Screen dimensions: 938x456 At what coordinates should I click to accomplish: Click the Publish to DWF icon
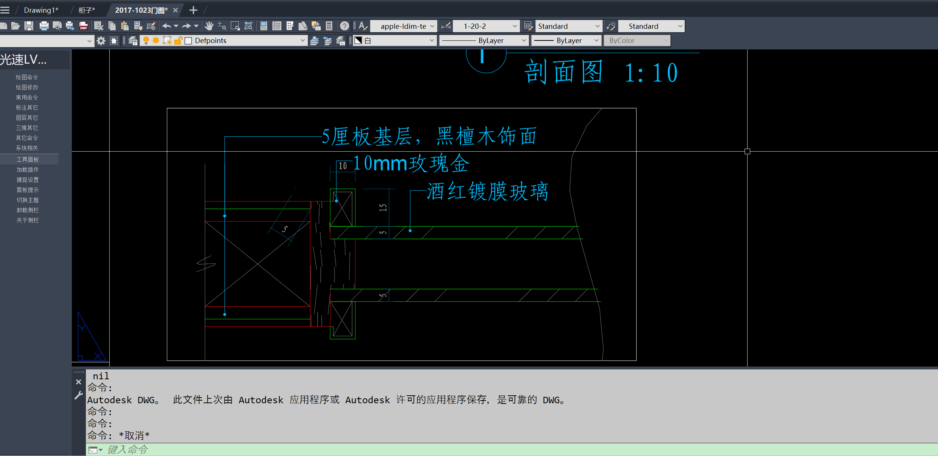[x=83, y=26]
